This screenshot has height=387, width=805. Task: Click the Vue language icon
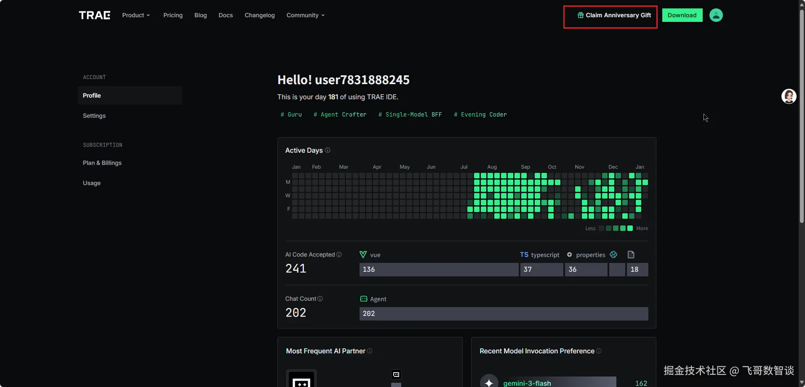363,254
